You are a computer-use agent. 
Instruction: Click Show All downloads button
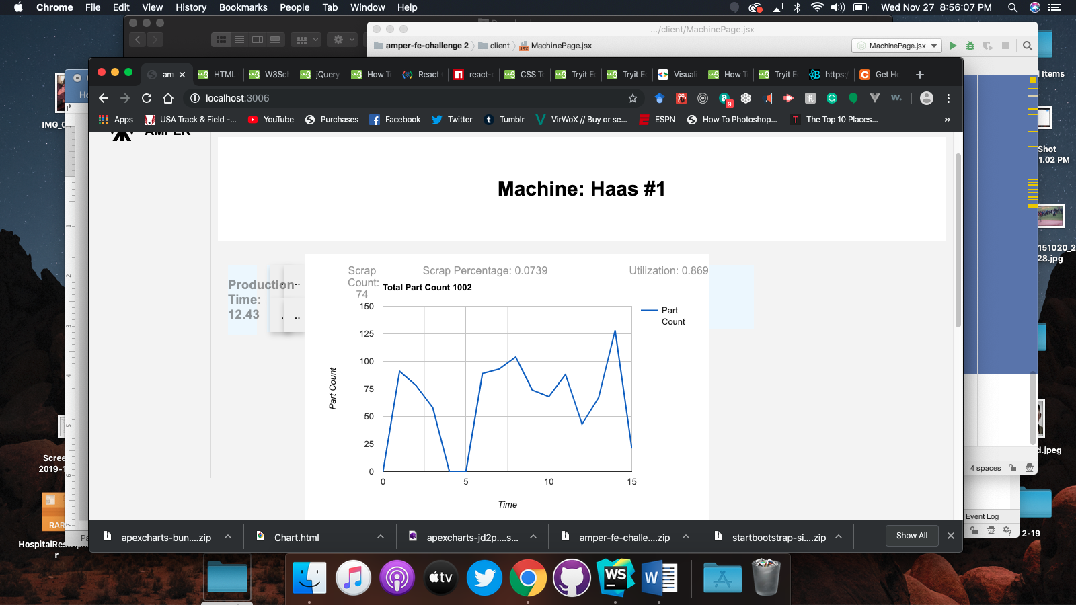[912, 536]
